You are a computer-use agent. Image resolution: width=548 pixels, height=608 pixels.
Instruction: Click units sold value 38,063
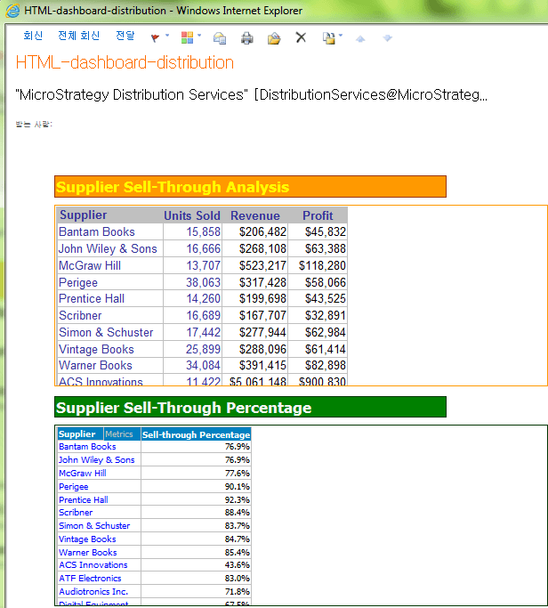203,283
